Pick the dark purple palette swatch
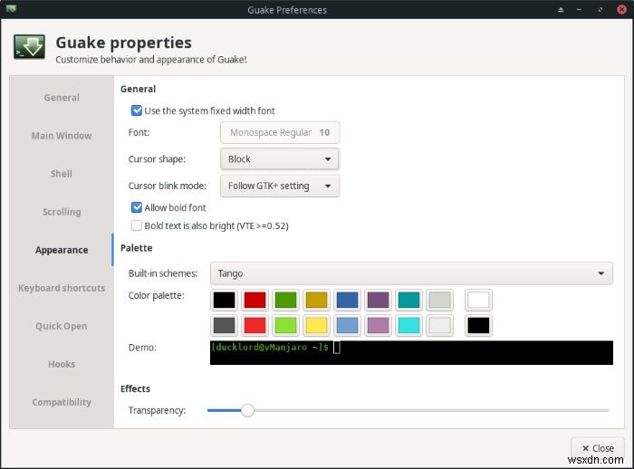 tap(378, 300)
